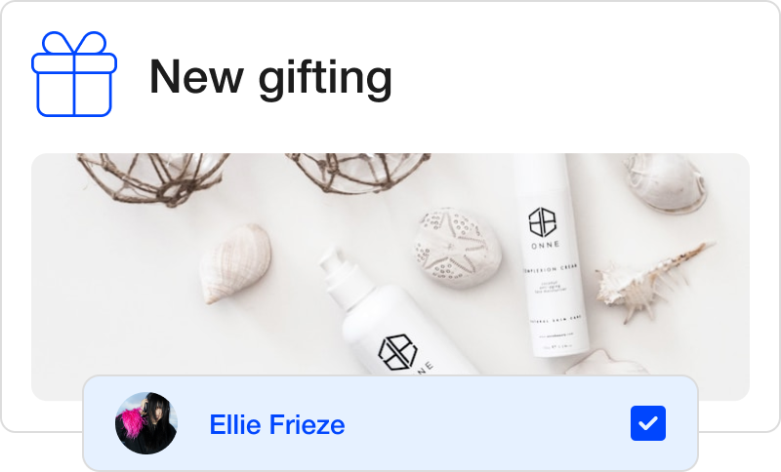This screenshot has width=781, height=472.
Task: Click the spiky conch shell in the photo
Action: pyautogui.click(x=652, y=283)
